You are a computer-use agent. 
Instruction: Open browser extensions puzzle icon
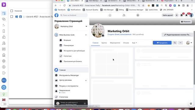(179, 5)
